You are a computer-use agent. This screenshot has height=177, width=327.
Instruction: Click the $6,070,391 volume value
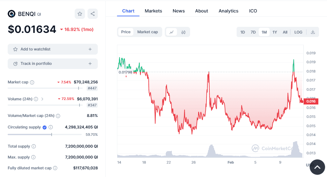(x=87, y=99)
